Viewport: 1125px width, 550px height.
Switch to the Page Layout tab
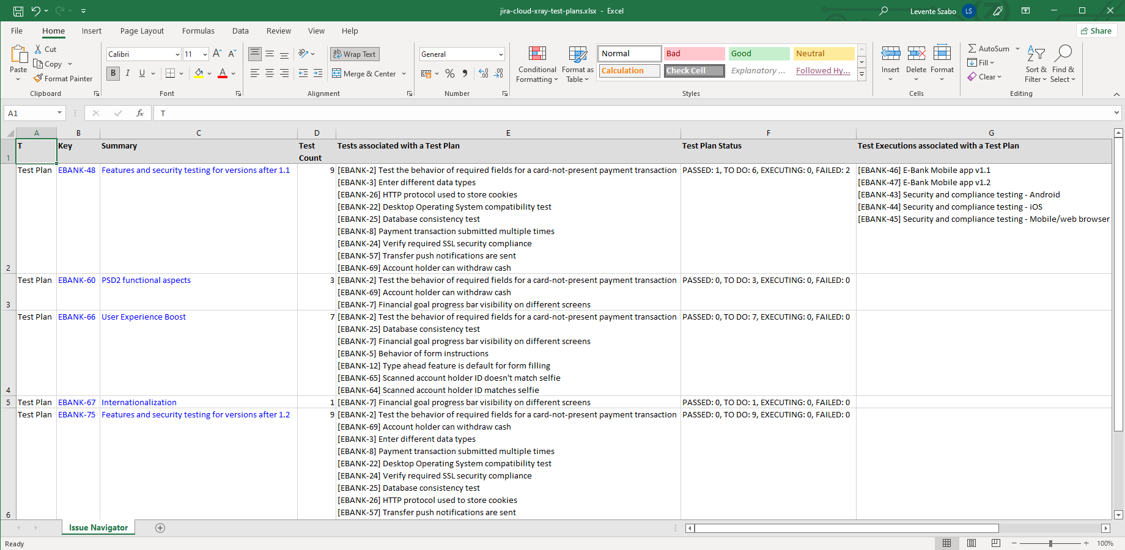142,31
